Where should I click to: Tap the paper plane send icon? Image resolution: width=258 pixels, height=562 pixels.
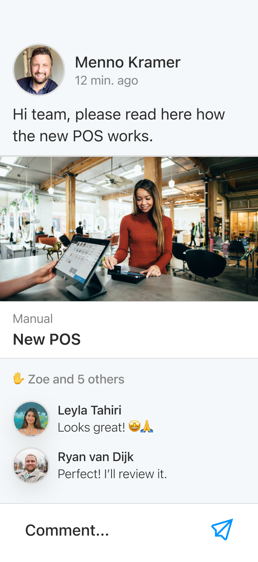coord(222,529)
